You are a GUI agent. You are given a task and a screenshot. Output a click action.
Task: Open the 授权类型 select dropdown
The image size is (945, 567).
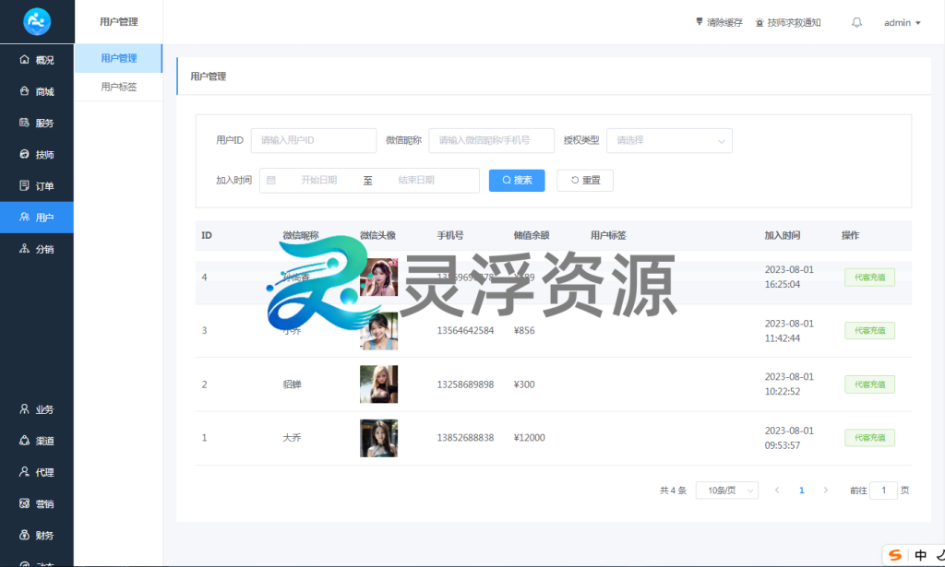click(x=669, y=140)
